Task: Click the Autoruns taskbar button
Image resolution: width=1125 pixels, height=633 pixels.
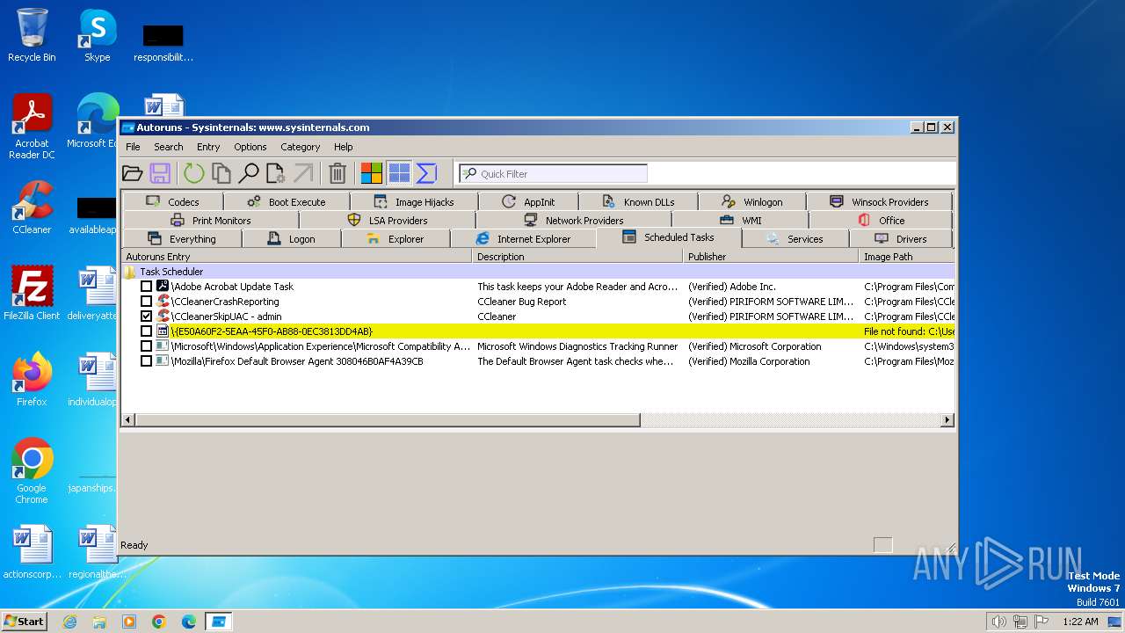Action: (219, 622)
